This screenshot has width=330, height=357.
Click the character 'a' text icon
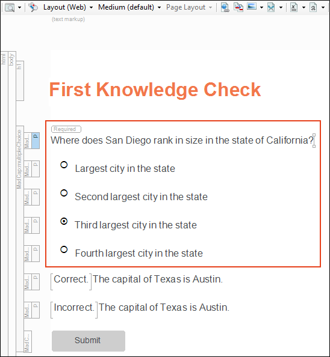click(313, 7)
